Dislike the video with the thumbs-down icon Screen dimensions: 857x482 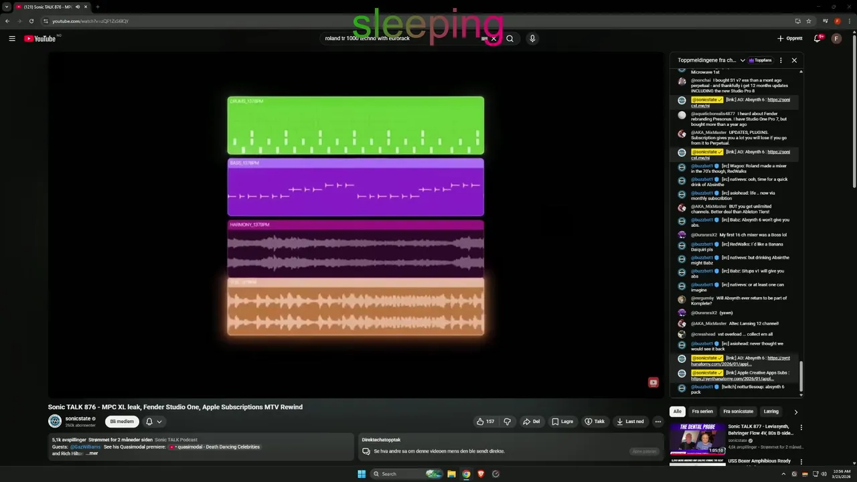coord(507,421)
